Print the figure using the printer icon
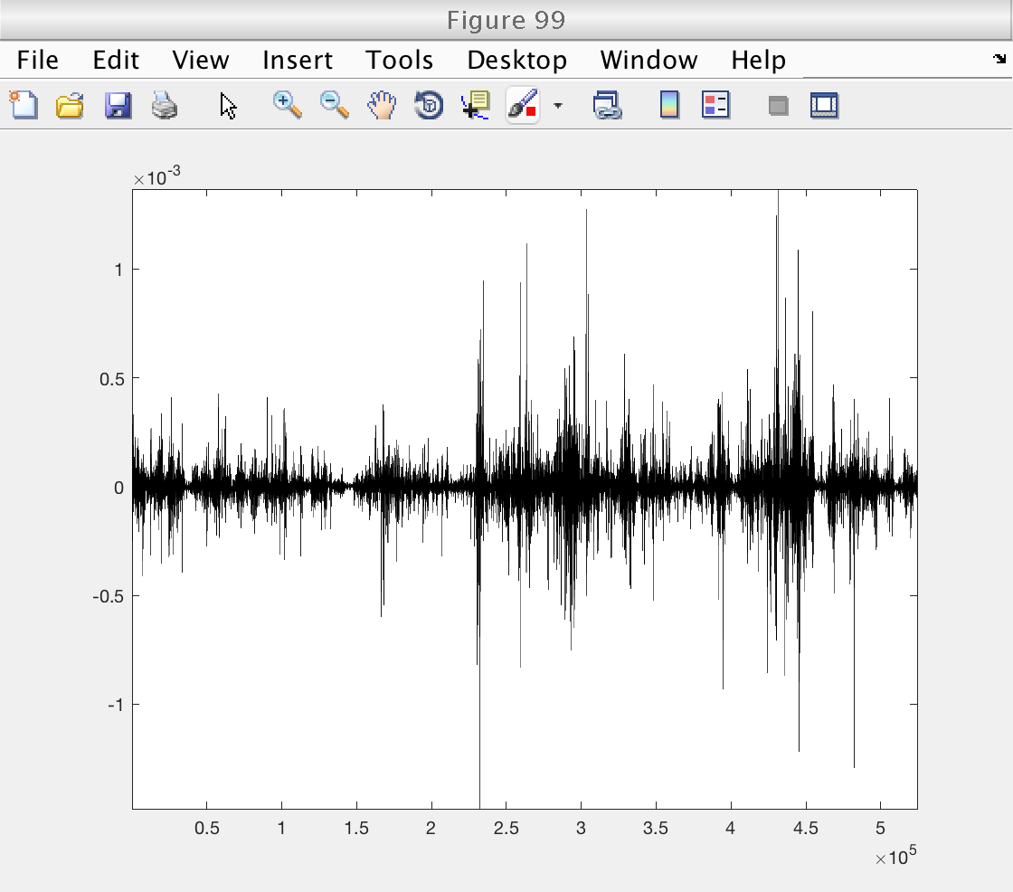This screenshot has width=1013, height=892. pyautogui.click(x=164, y=105)
